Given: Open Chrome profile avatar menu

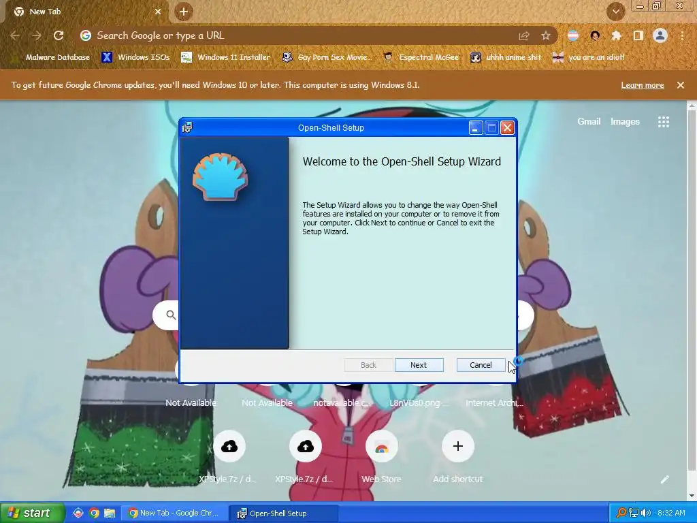Looking at the screenshot, I should pos(660,35).
